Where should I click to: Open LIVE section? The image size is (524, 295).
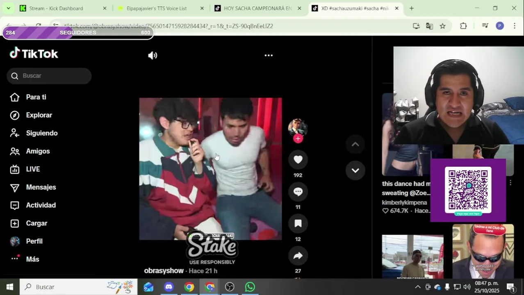[x=33, y=169]
